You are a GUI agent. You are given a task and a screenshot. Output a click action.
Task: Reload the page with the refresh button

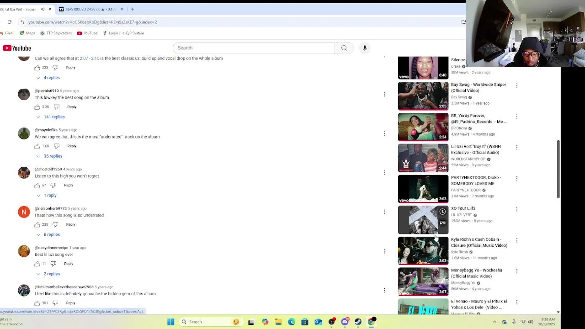pyautogui.click(x=9, y=22)
